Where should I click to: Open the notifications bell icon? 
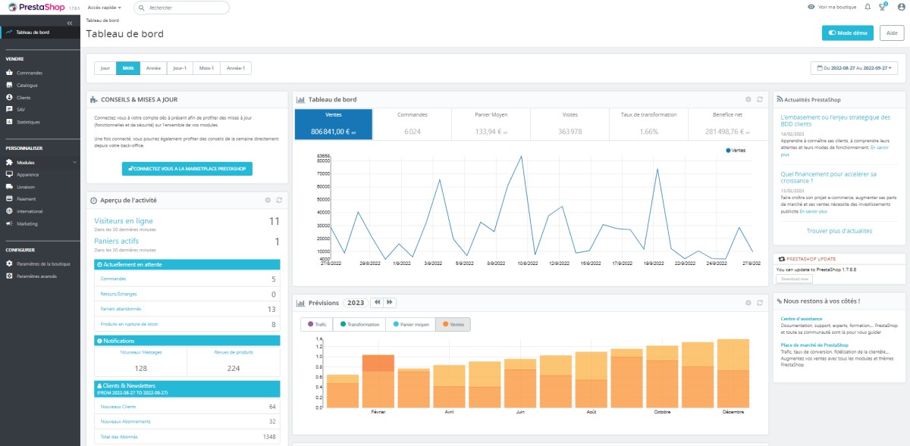tap(868, 7)
